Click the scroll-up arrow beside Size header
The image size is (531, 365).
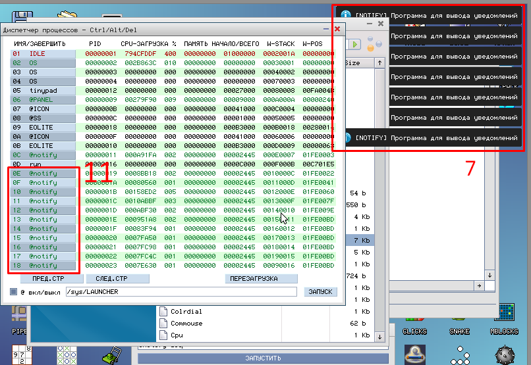(x=379, y=63)
